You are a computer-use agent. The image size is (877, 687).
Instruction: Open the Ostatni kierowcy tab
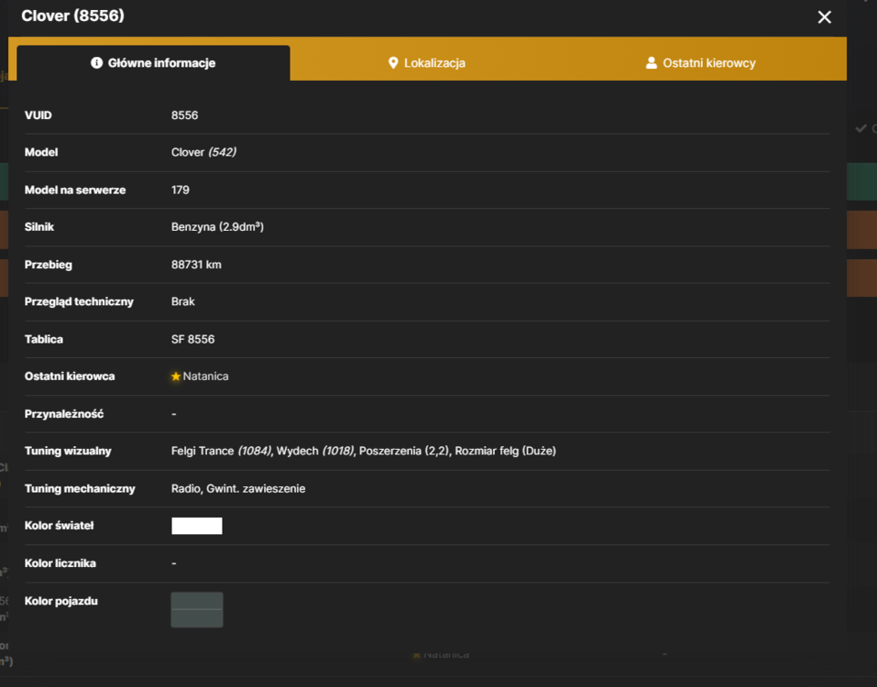pyautogui.click(x=700, y=63)
